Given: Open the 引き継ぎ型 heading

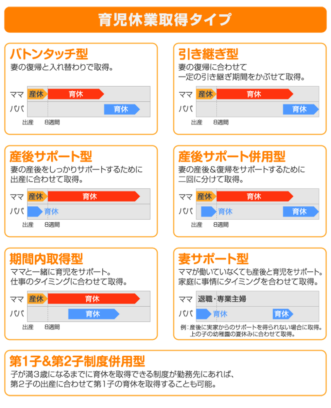Looking at the screenshot, I should pos(208,54).
